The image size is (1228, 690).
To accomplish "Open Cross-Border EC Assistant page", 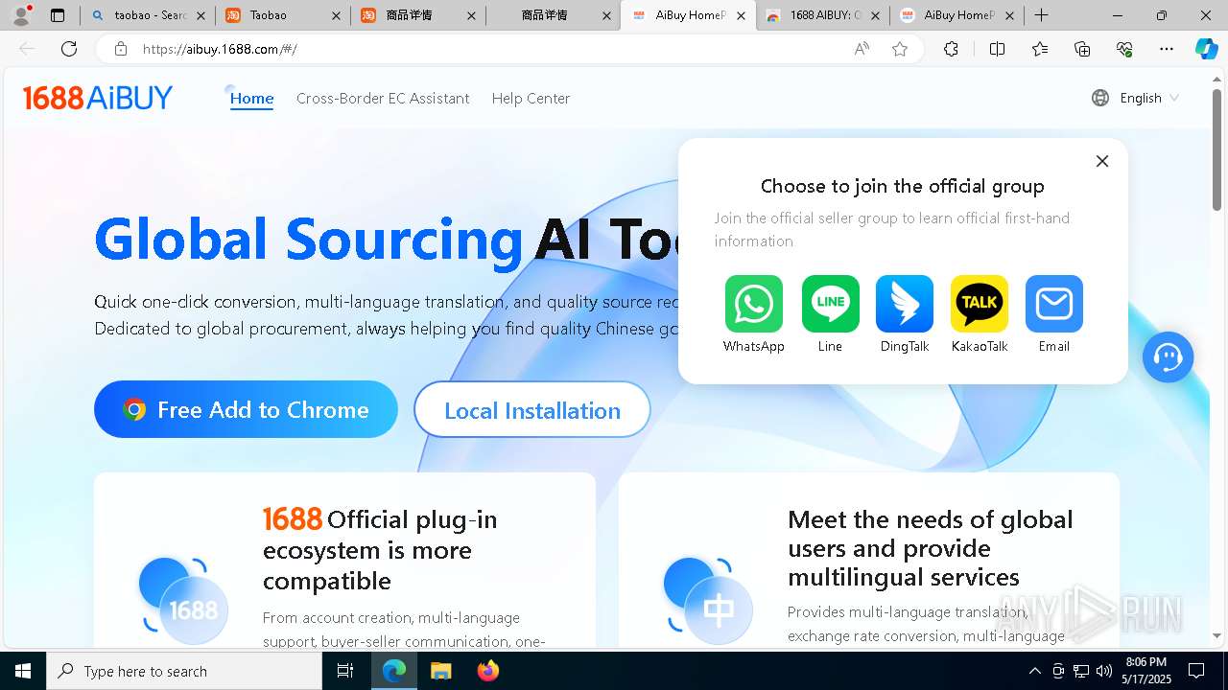I will pyautogui.click(x=383, y=98).
